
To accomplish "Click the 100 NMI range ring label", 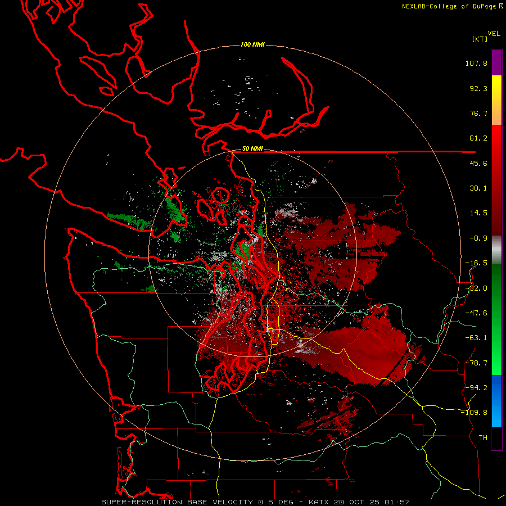I will pyautogui.click(x=252, y=44).
